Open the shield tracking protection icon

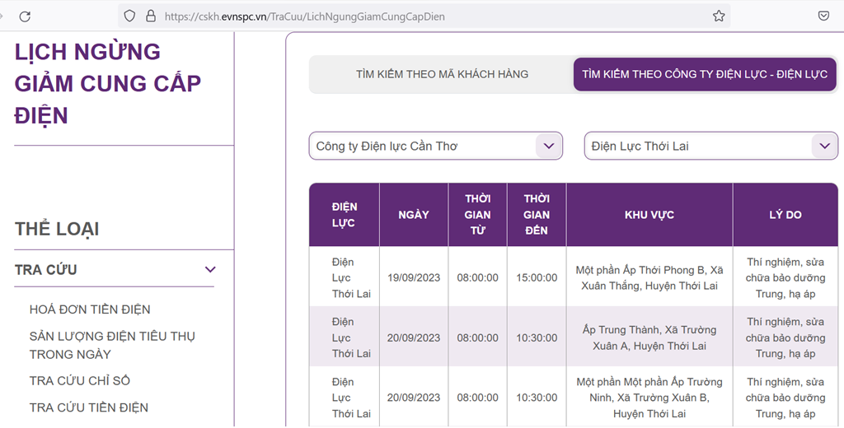[129, 16]
